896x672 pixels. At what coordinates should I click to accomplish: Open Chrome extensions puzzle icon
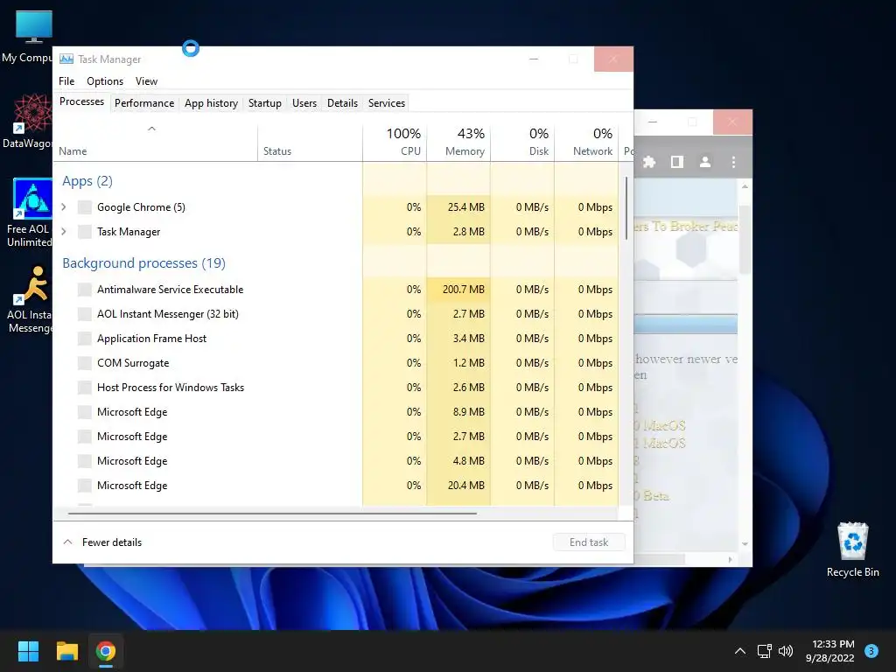(649, 162)
